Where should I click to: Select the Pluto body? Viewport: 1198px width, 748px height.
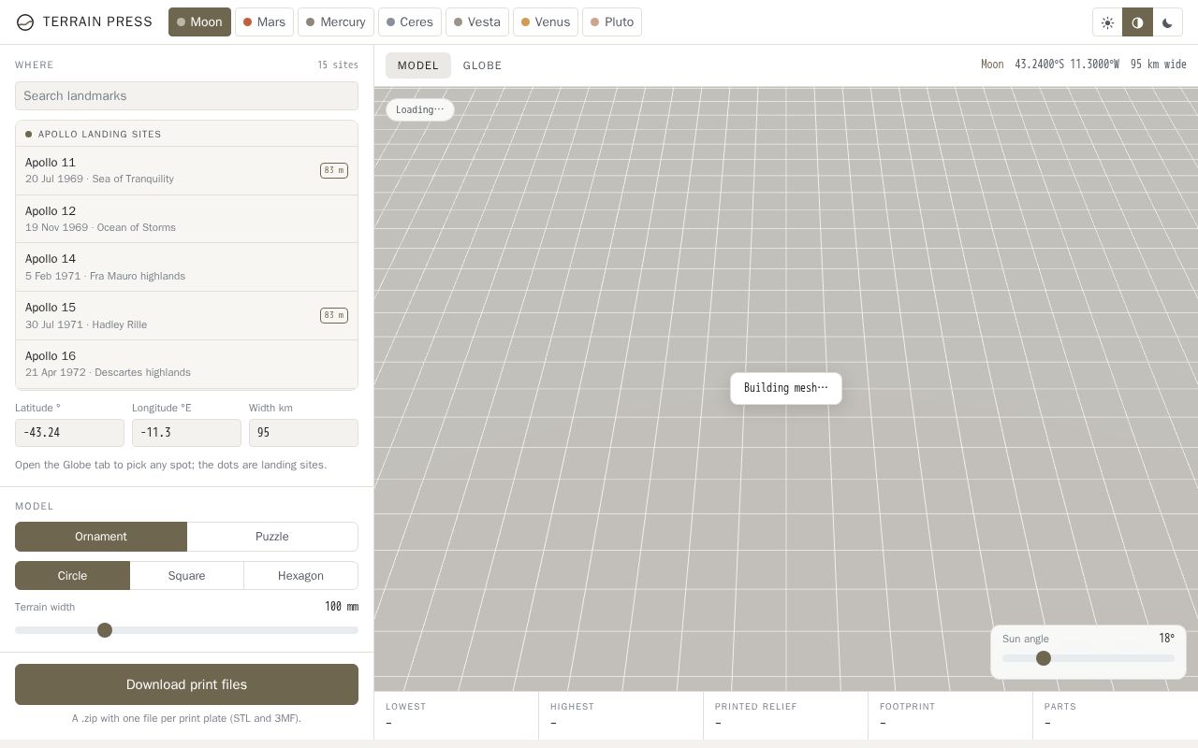612,22
